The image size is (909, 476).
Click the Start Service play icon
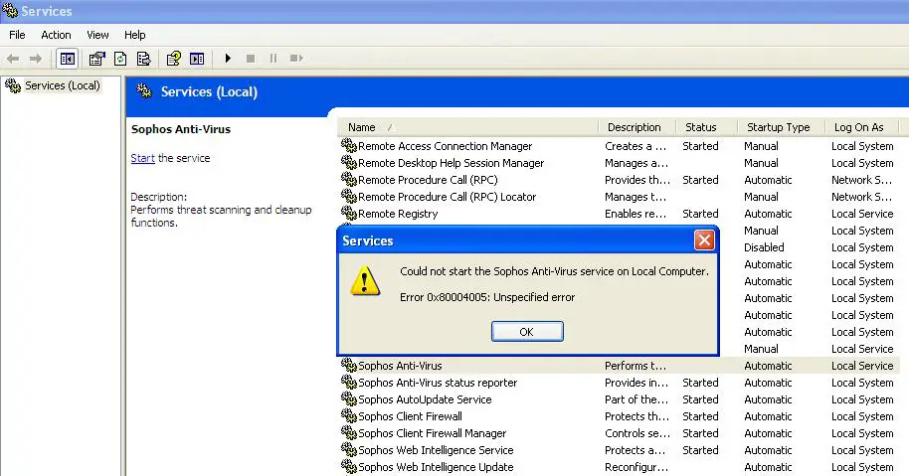click(x=228, y=59)
